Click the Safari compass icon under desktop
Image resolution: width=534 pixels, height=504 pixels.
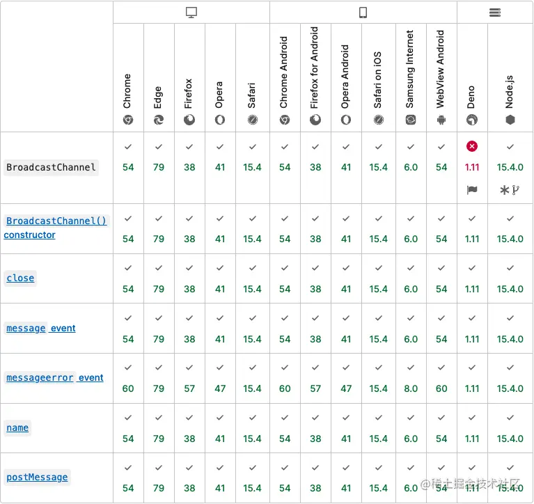click(252, 120)
